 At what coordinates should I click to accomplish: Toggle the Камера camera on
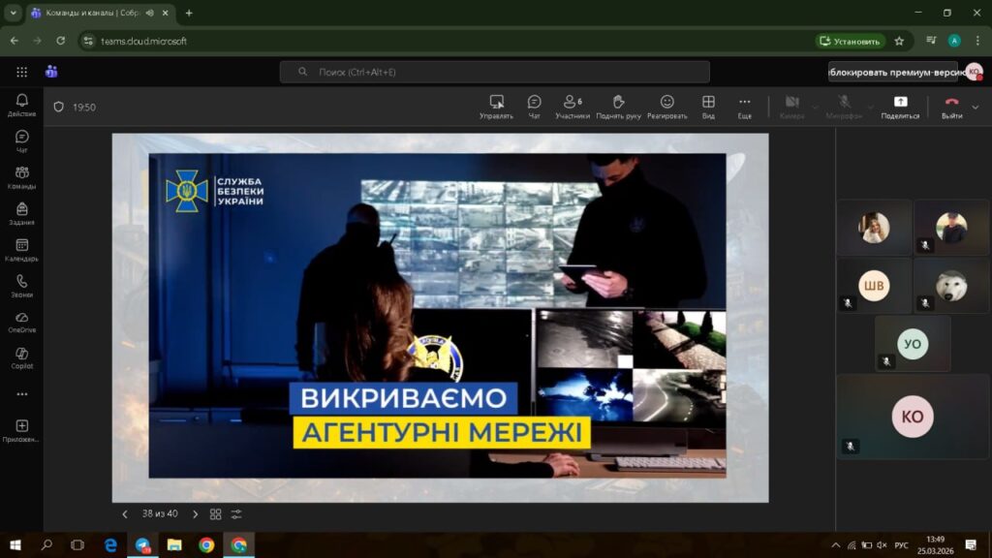pos(791,107)
